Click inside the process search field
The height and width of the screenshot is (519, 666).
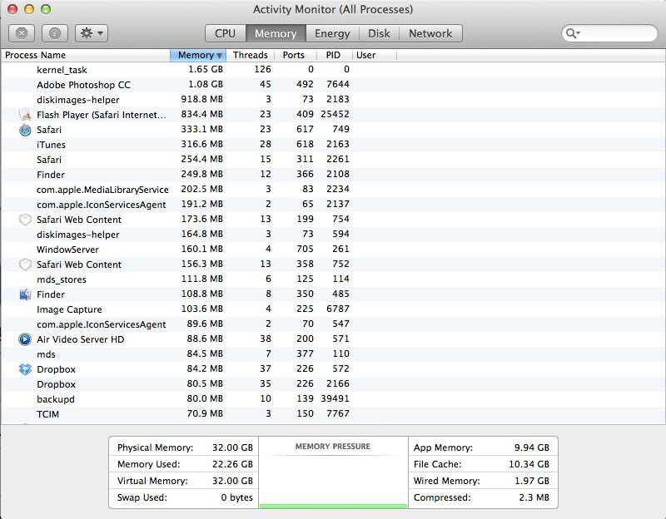609,33
